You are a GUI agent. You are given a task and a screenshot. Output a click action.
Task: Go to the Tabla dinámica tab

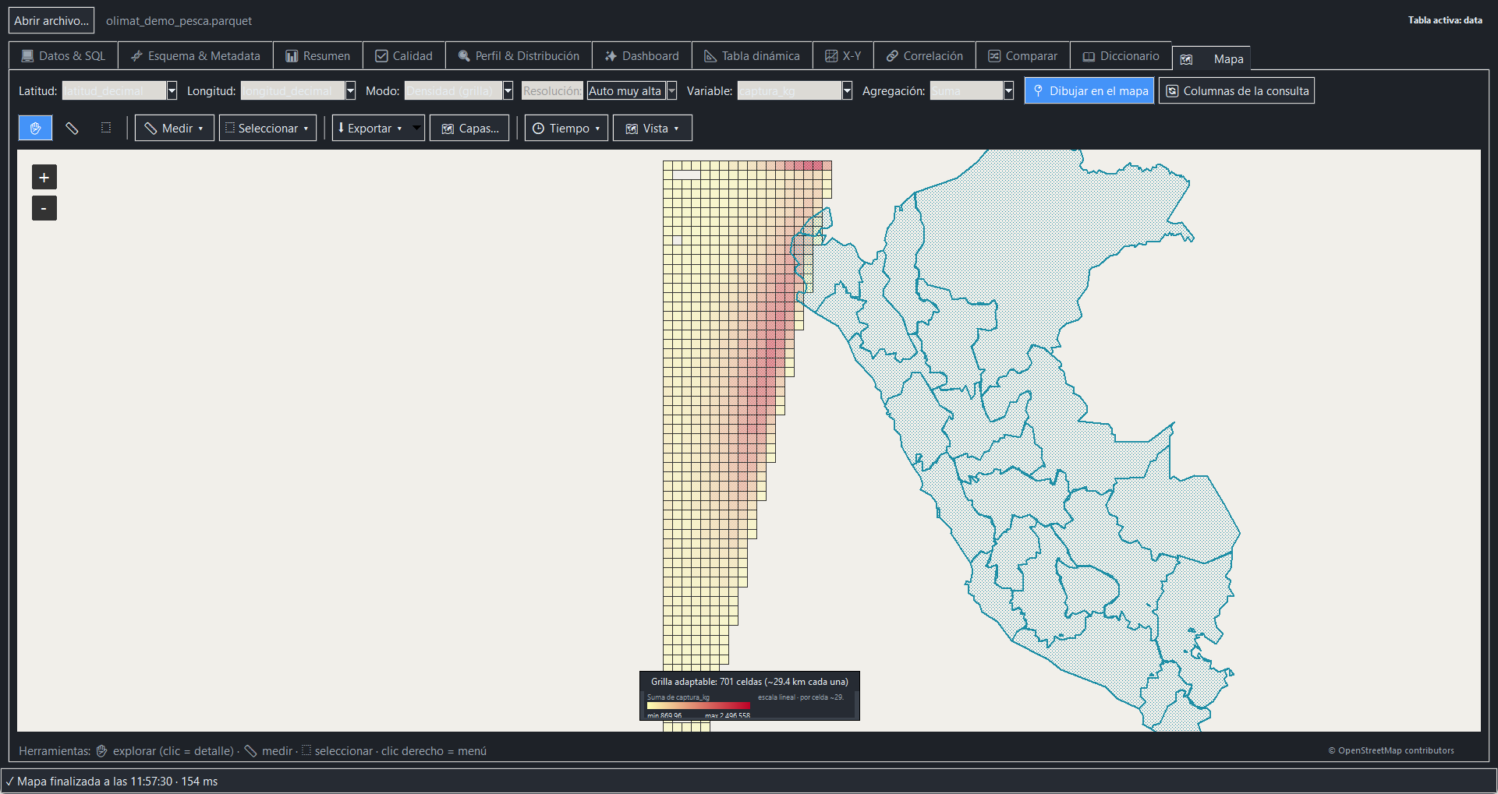click(x=752, y=56)
